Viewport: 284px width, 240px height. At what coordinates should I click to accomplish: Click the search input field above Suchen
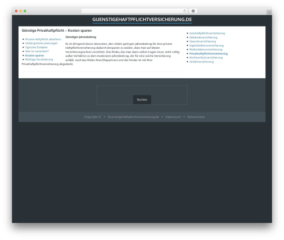click(142, 90)
